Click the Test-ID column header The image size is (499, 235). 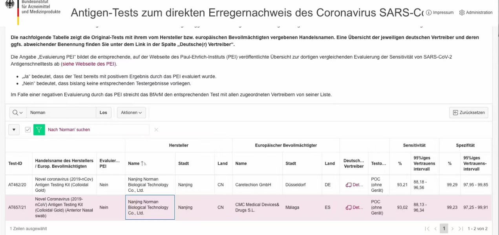click(x=15, y=163)
